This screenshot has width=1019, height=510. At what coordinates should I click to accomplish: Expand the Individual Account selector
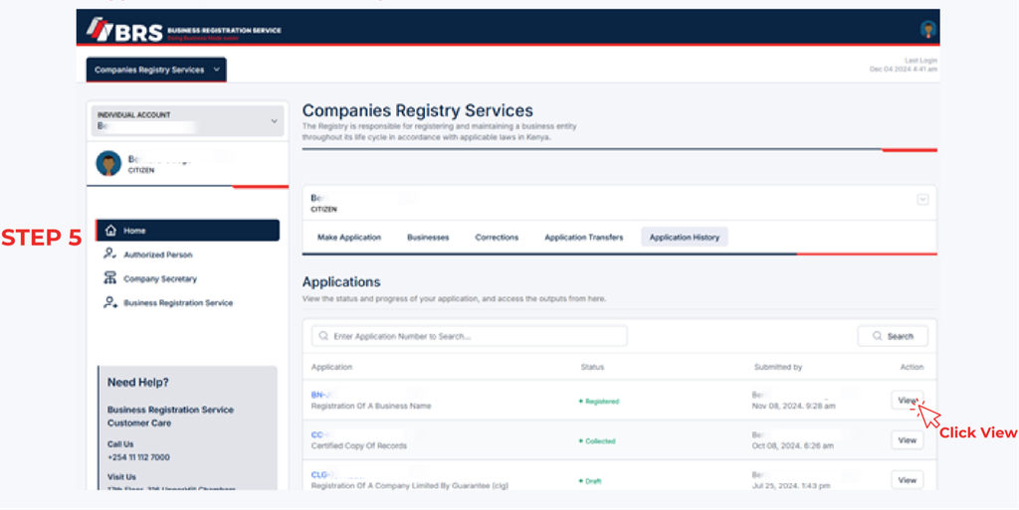187,120
